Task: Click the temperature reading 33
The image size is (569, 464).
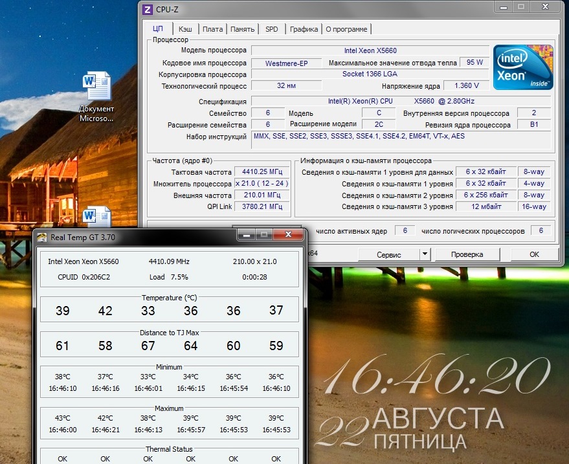Action: 148,311
